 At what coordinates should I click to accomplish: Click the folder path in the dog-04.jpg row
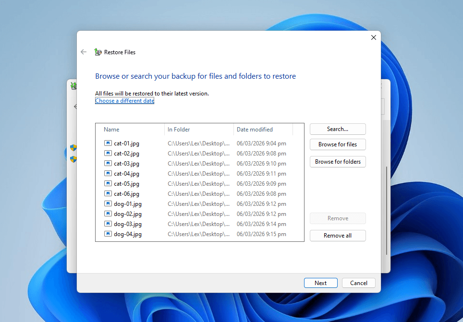[198, 234]
